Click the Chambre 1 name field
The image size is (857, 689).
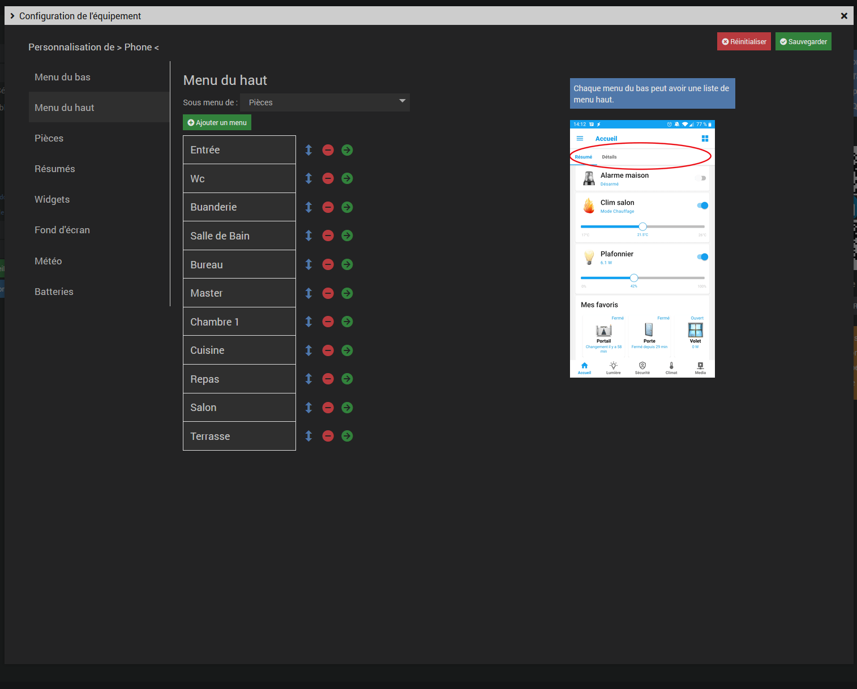239,322
